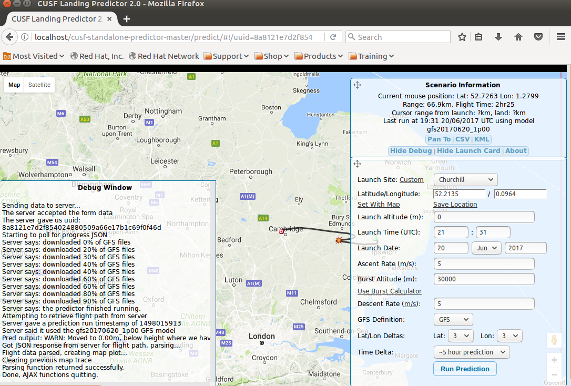Open the Time Delta prediction dropdown
The width and height of the screenshot is (571, 386).
coord(471,352)
